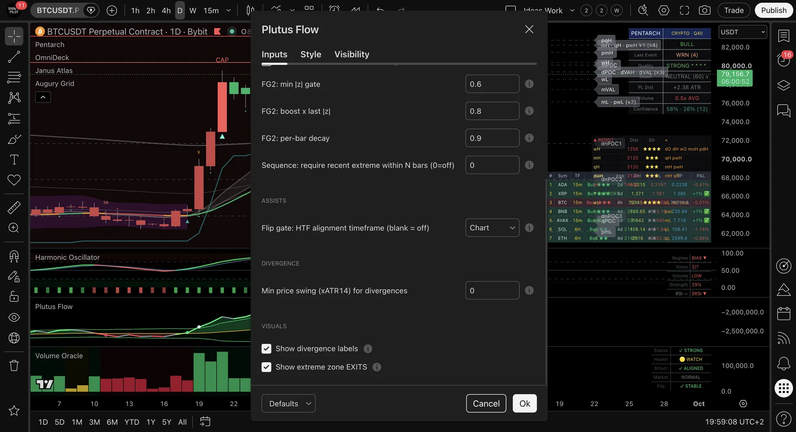796x432 pixels.
Task: Open the chat panel icon
Action: click(x=783, y=110)
